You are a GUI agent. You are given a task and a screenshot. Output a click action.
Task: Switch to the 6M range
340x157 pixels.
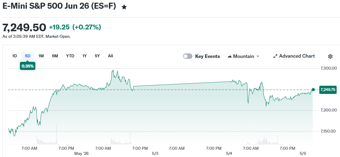point(55,56)
